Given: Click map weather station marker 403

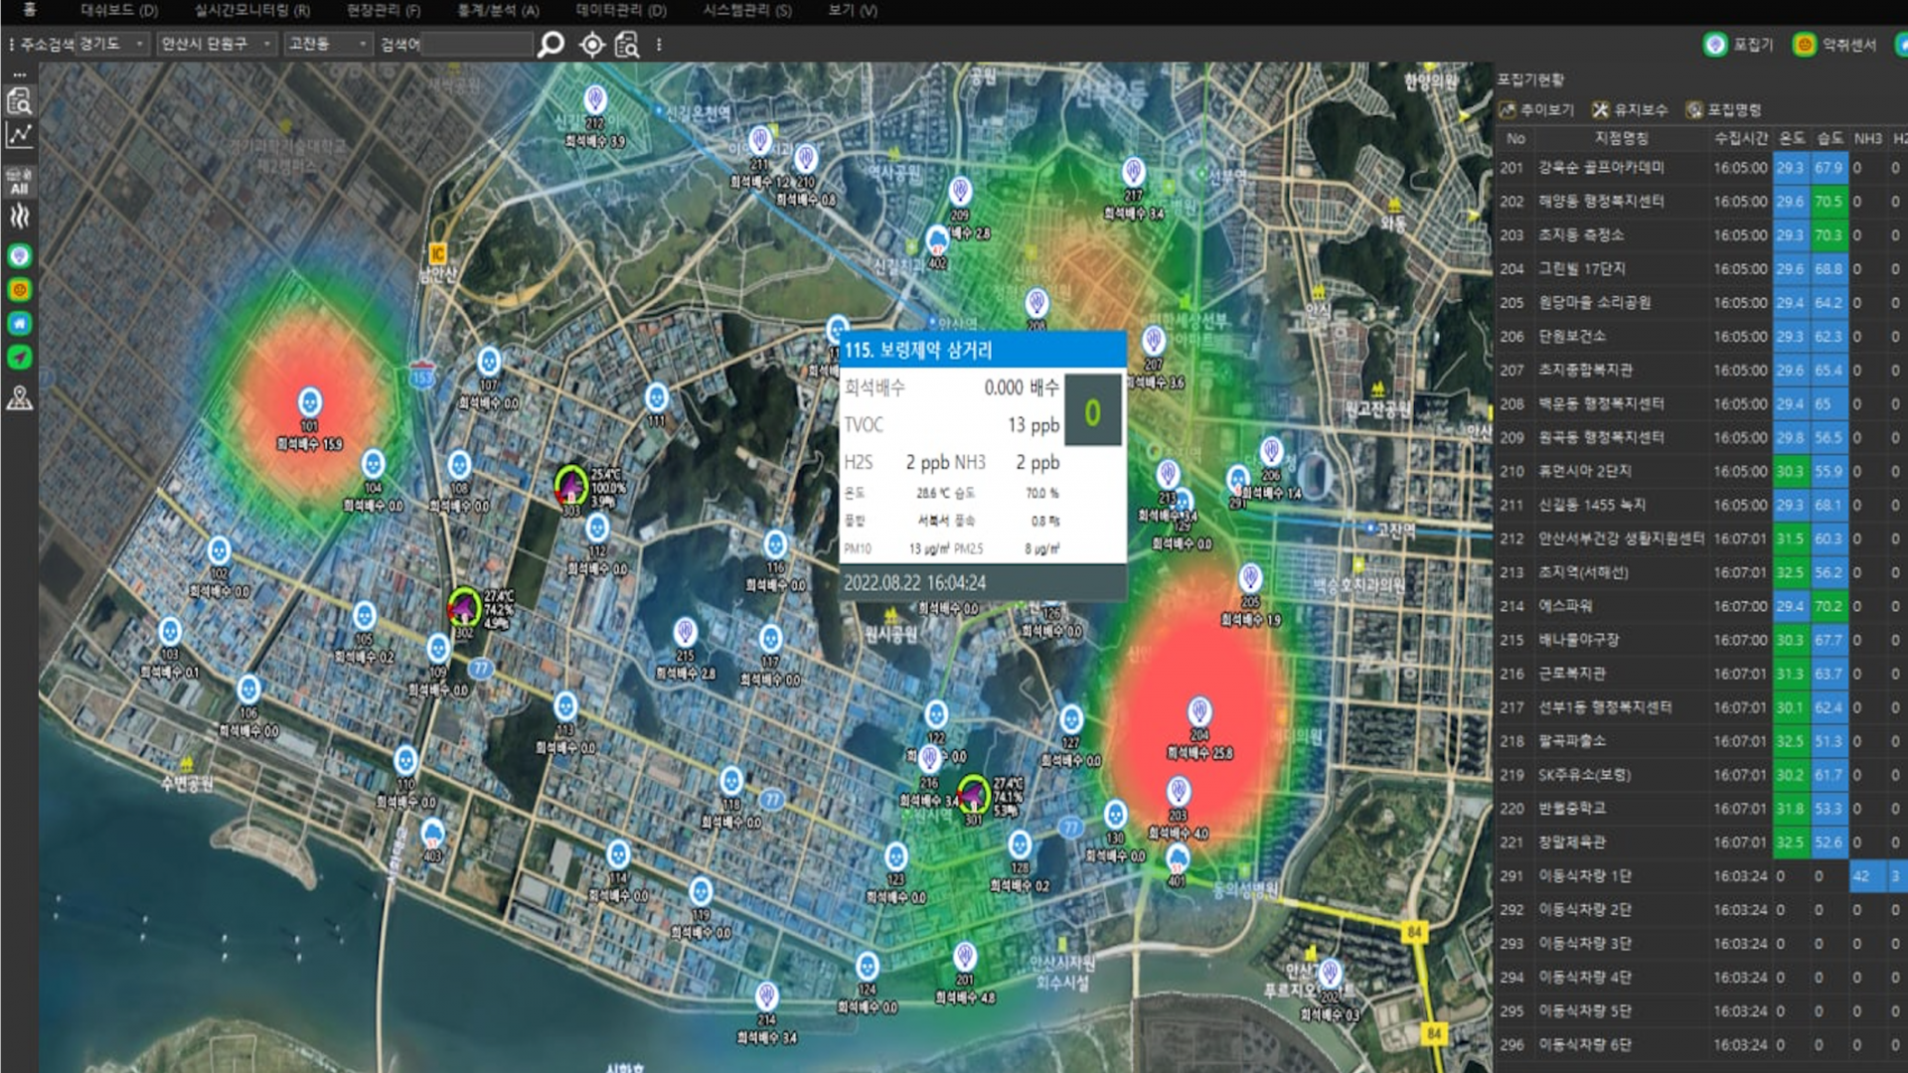Looking at the screenshot, I should [432, 834].
